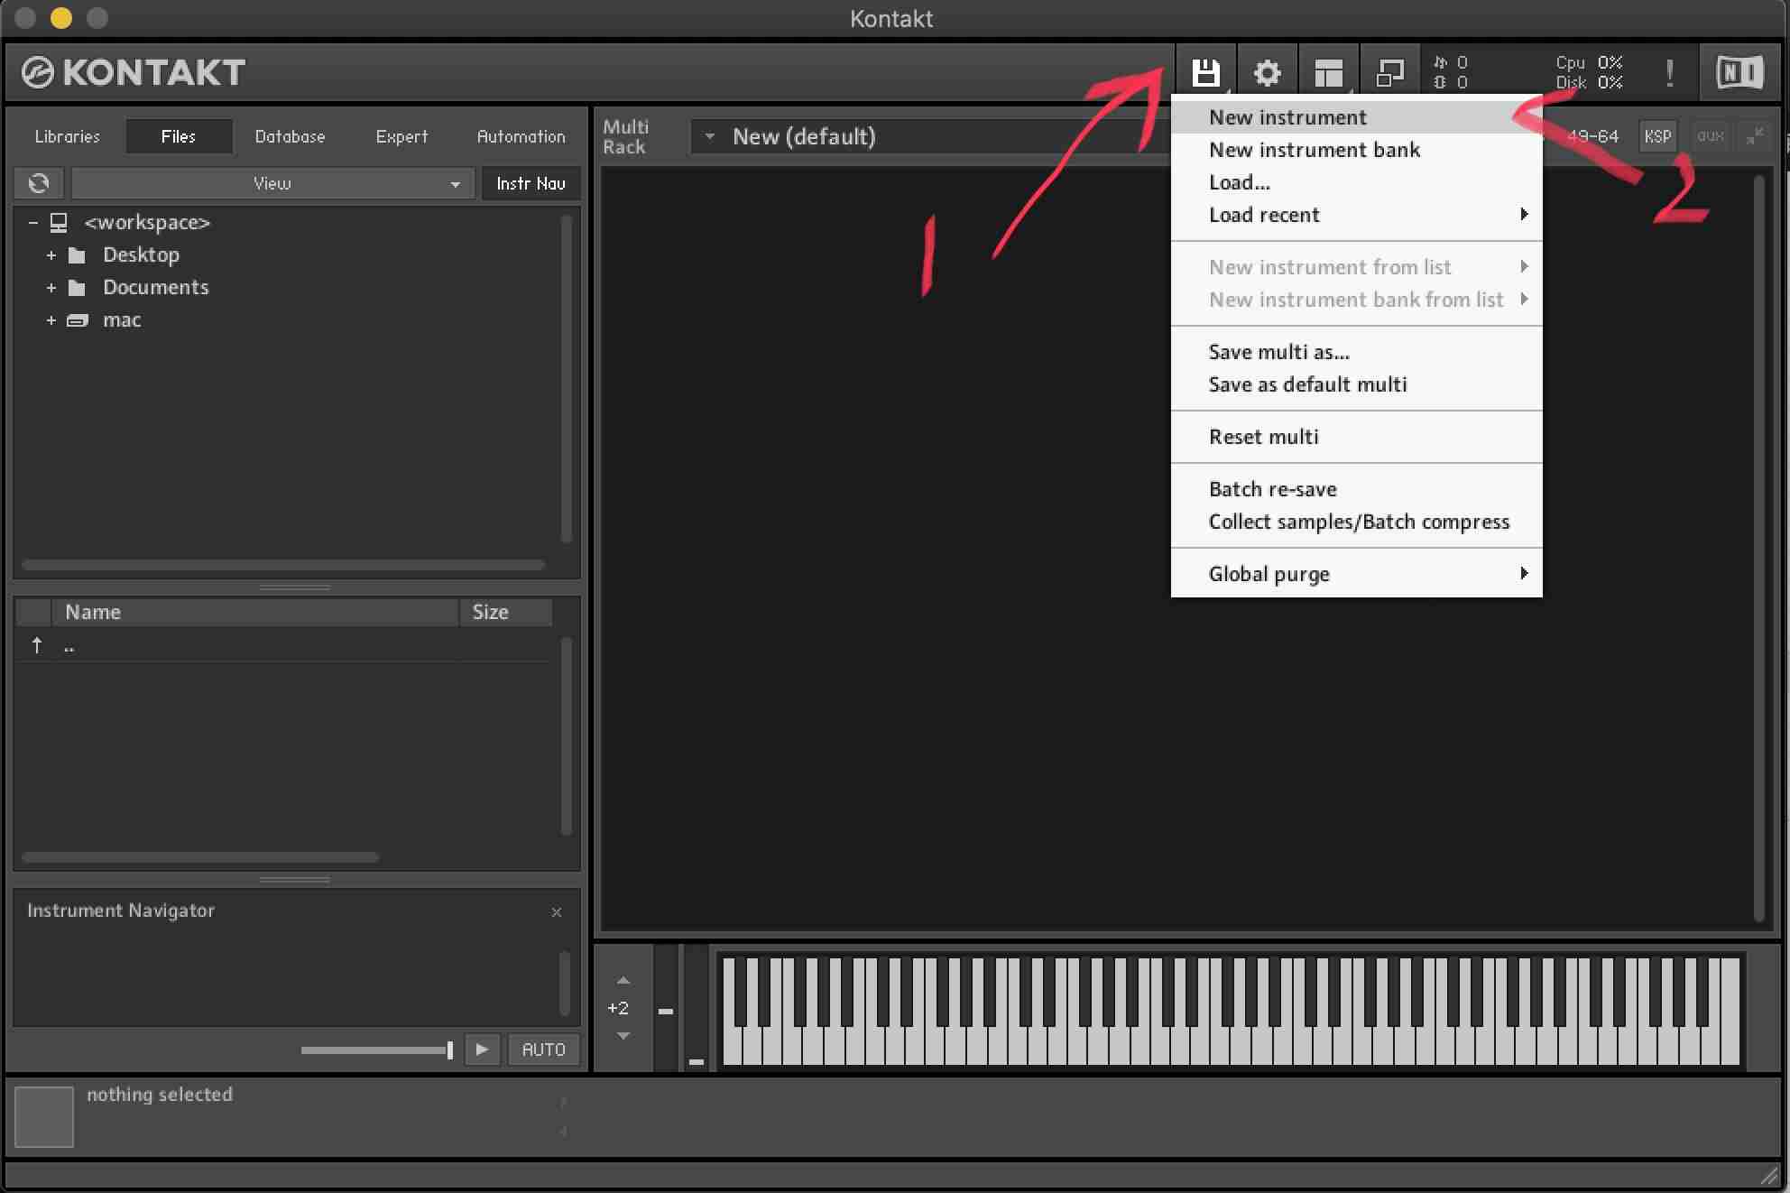Open the Load recent submenu
1790x1193 pixels.
(1356, 215)
